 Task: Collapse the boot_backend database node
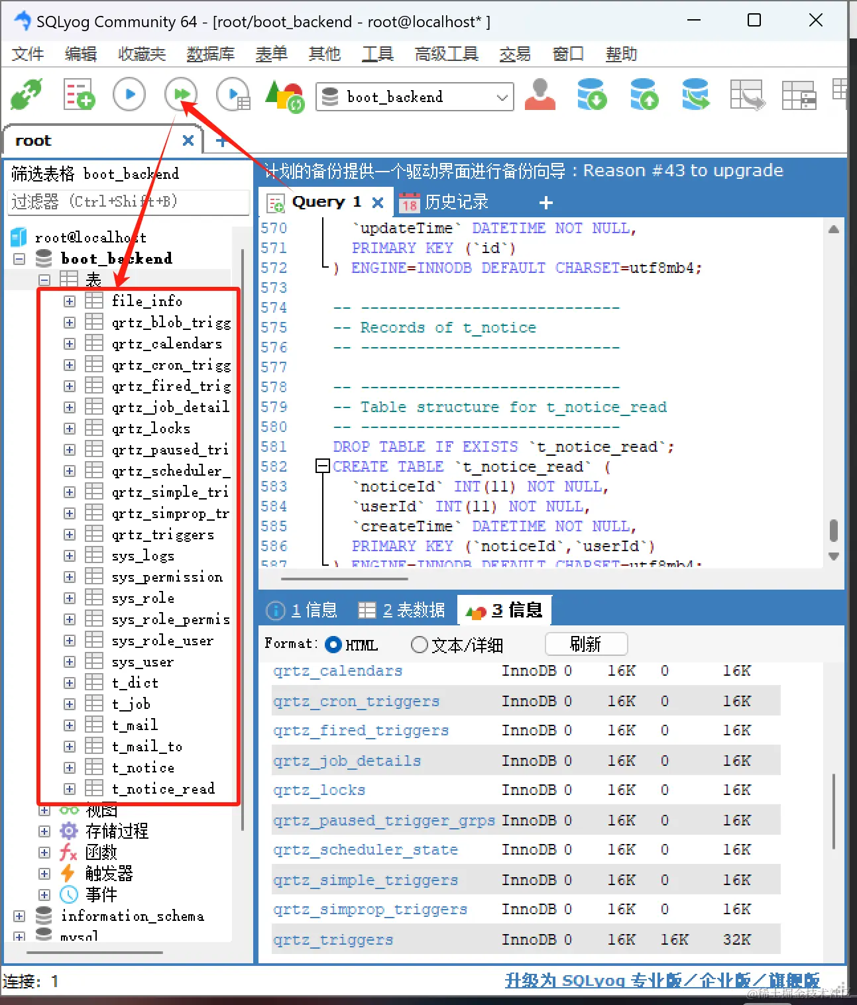point(19,258)
